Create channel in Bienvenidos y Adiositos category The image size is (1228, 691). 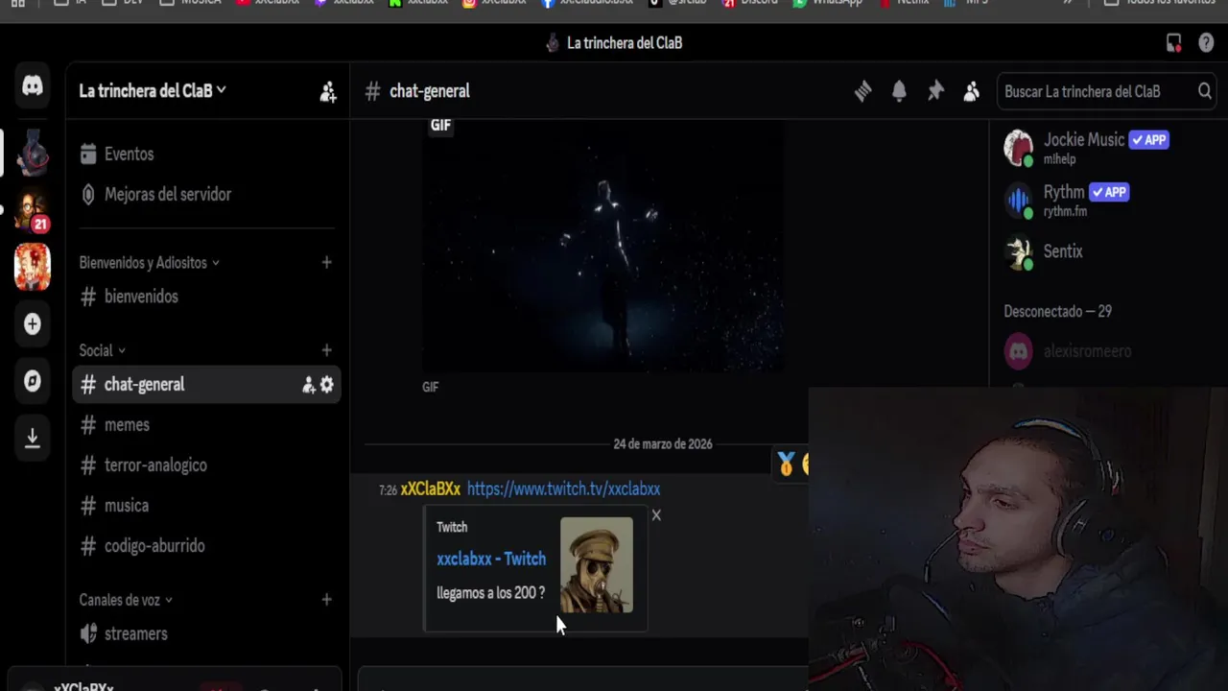(326, 262)
